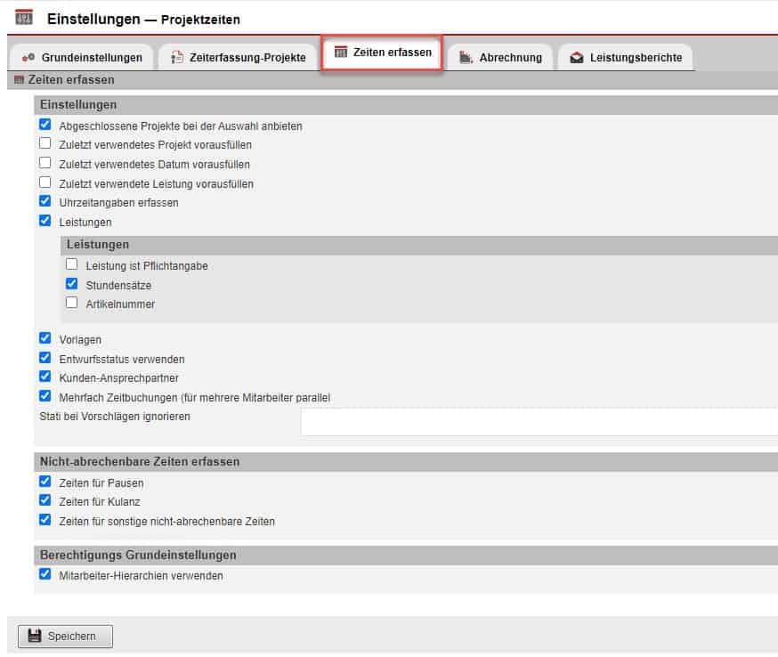Screen dimensions: 778x657
Task: Click the envelope icon on Leistungsberichte tab
Action: (x=576, y=58)
